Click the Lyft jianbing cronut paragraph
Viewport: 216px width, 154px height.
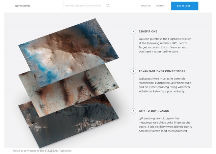tap(165, 125)
